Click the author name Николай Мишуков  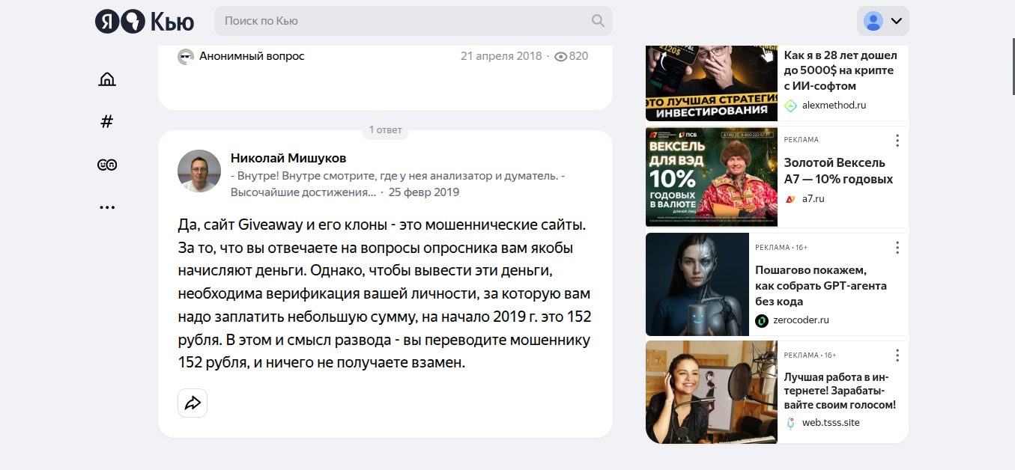pos(288,158)
